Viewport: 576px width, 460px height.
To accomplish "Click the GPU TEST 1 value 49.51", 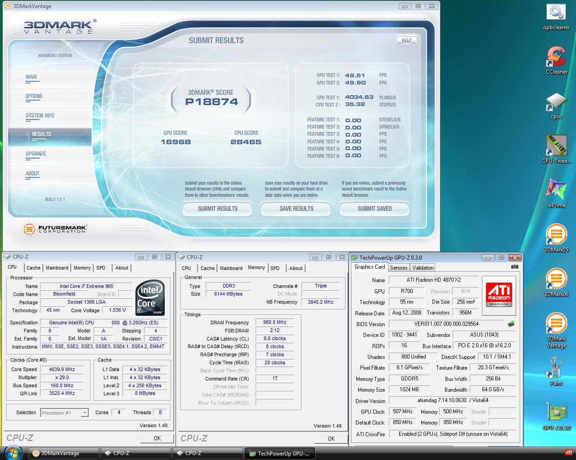I will (355, 75).
